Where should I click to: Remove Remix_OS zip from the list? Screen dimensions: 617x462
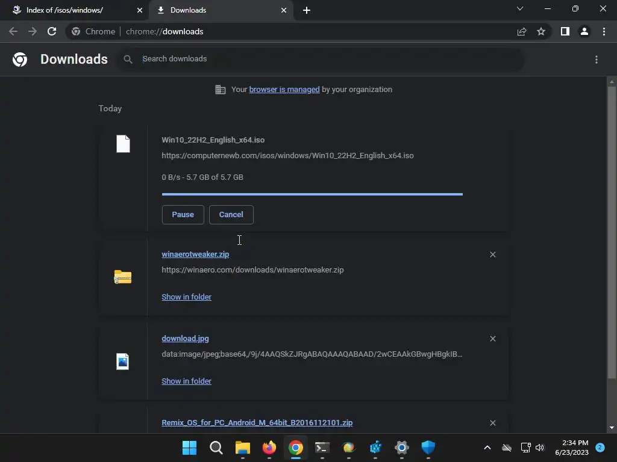pos(493,423)
